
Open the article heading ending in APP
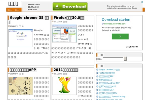pos(23,70)
